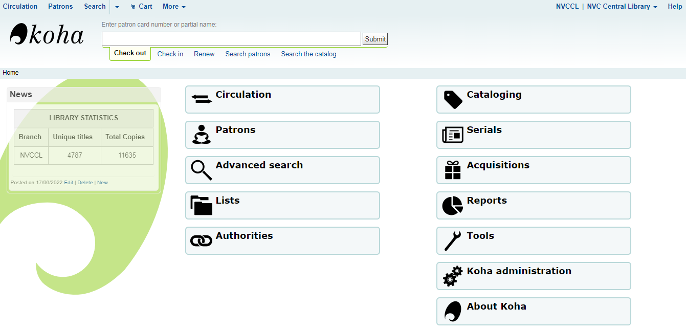The width and height of the screenshot is (686, 329).
Task: Click the Lists folder icon
Action: (x=201, y=205)
